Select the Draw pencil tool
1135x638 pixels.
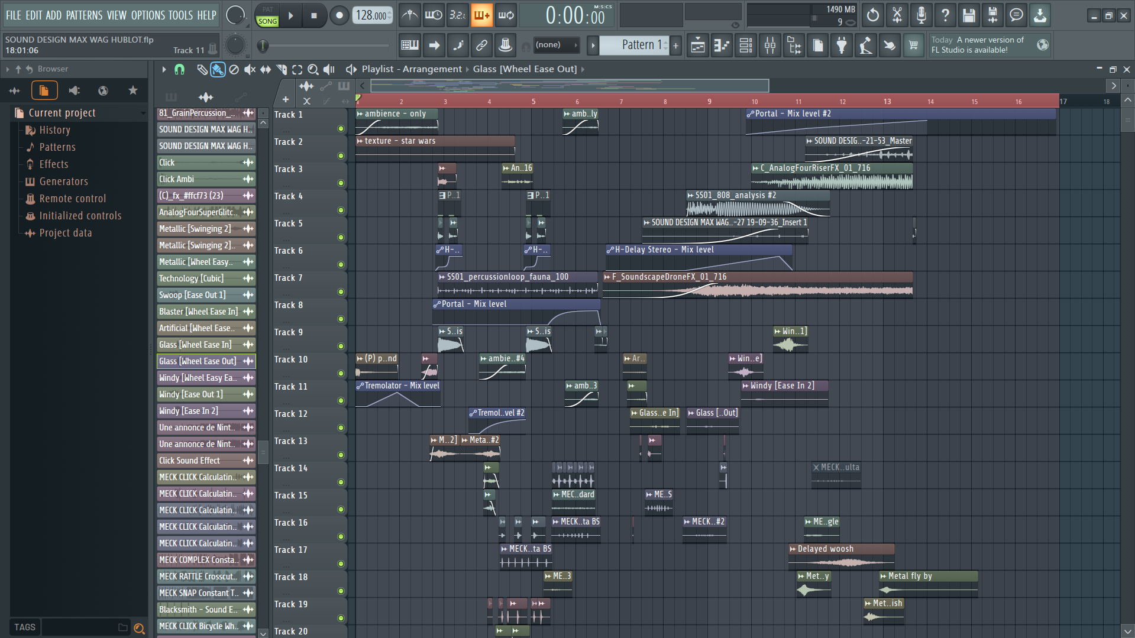point(202,70)
